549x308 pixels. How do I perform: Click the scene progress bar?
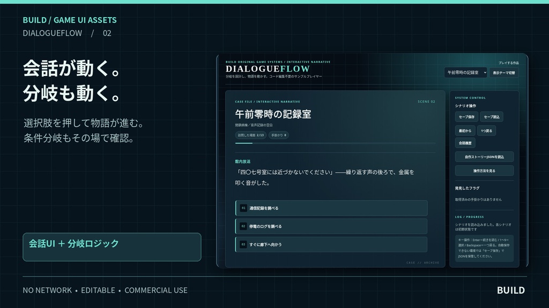[335, 143]
